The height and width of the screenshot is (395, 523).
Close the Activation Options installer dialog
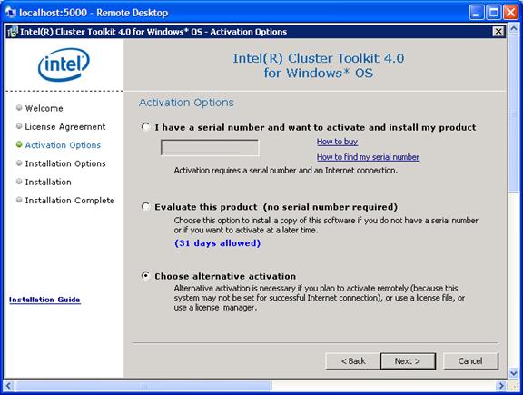point(498,32)
